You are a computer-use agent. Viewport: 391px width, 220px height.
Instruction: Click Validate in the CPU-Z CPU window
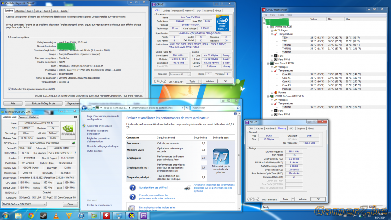[x=210, y=81]
